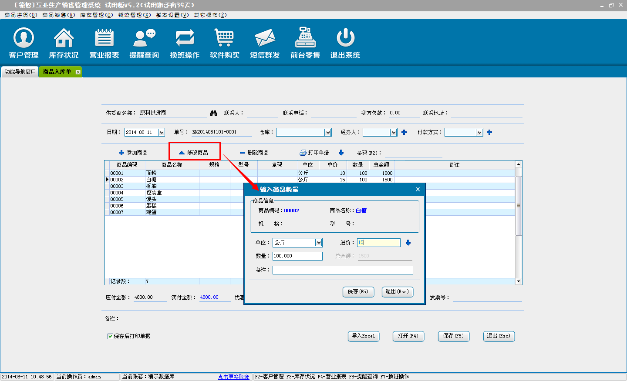Viewport: 627px width, 381px height.
Task: Click the 库存状况 house icon
Action: (x=64, y=38)
